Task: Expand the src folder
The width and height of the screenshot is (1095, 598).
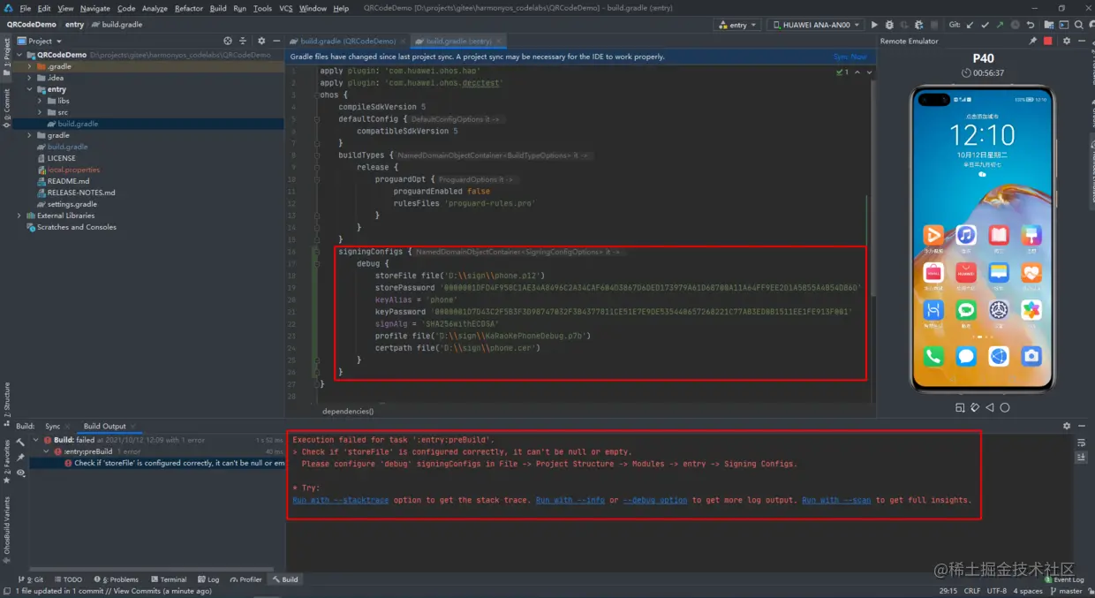Action: pos(40,112)
